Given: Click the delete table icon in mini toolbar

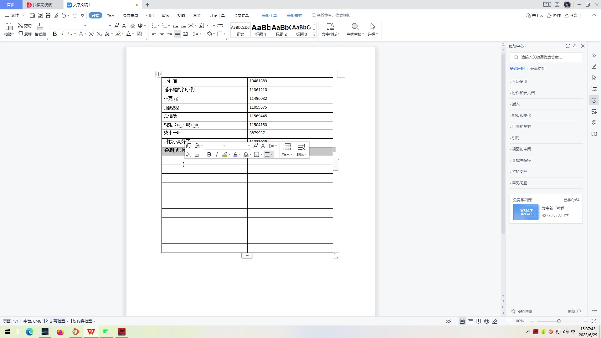Looking at the screenshot, I should [x=301, y=147].
